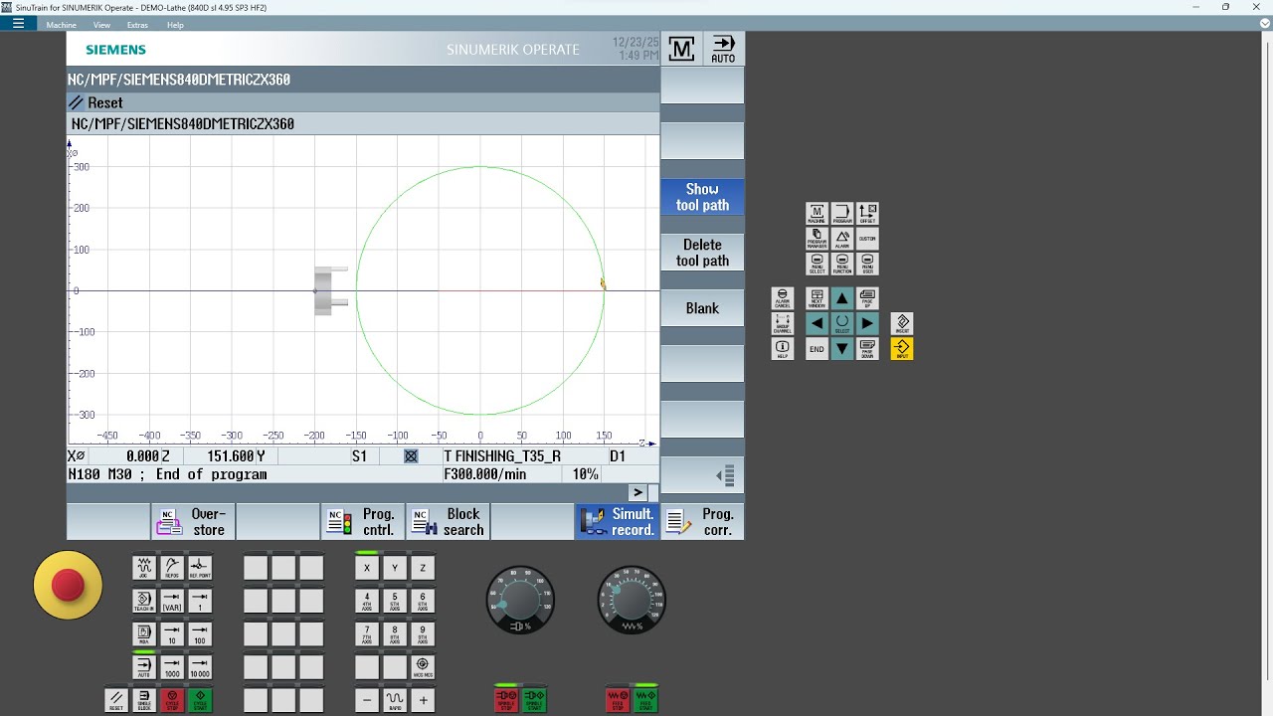Open PROGRAM operating area key
Image resolution: width=1273 pixels, height=716 pixels.
coord(842,214)
